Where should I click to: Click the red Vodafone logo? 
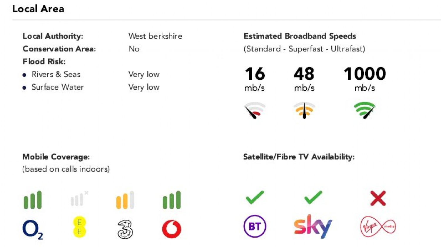172,229
